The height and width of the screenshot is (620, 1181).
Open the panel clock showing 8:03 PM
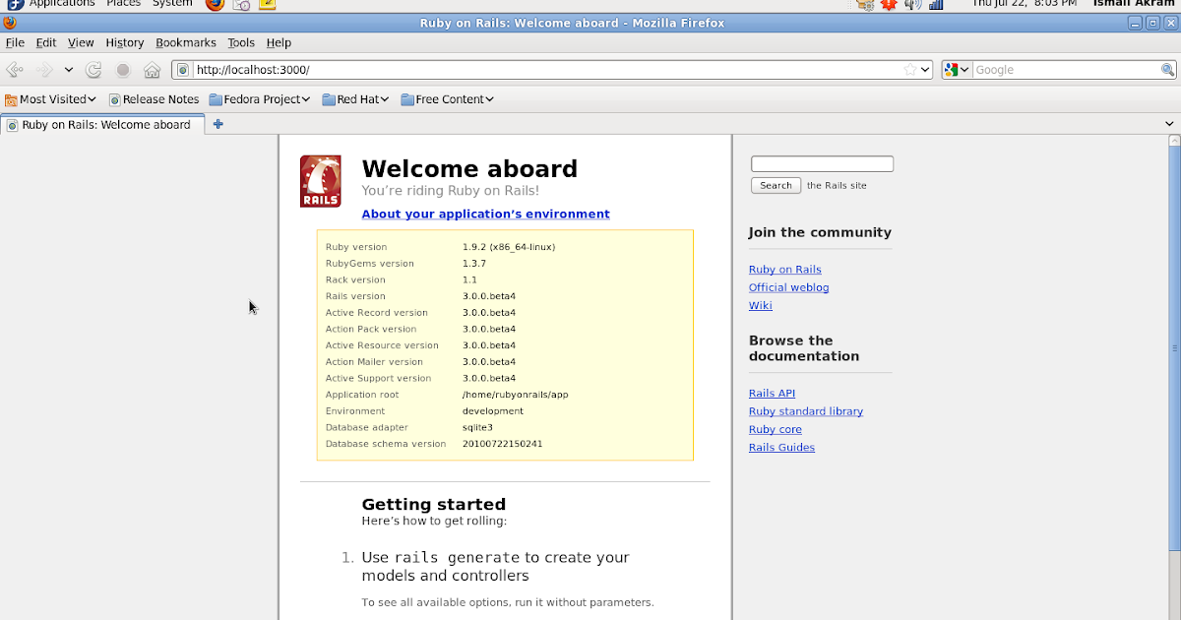click(x=1024, y=4)
